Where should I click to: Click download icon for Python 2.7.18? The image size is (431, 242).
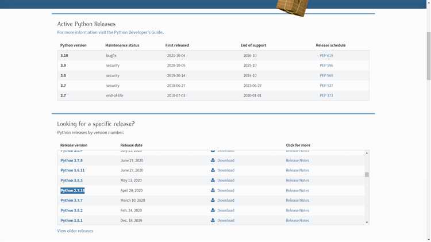pyautogui.click(x=213, y=190)
